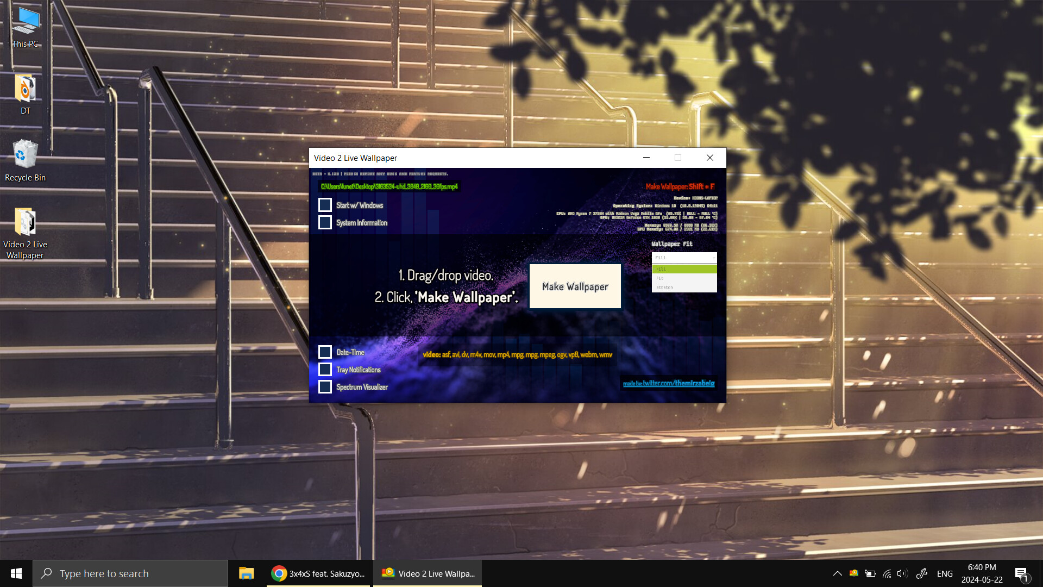Viewport: 1043px width, 587px height.
Task: Check the Spectrum Visualizer option
Action: [x=325, y=386]
